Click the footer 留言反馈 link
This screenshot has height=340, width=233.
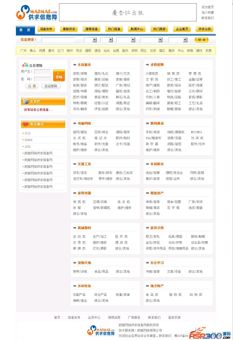coord(174,318)
